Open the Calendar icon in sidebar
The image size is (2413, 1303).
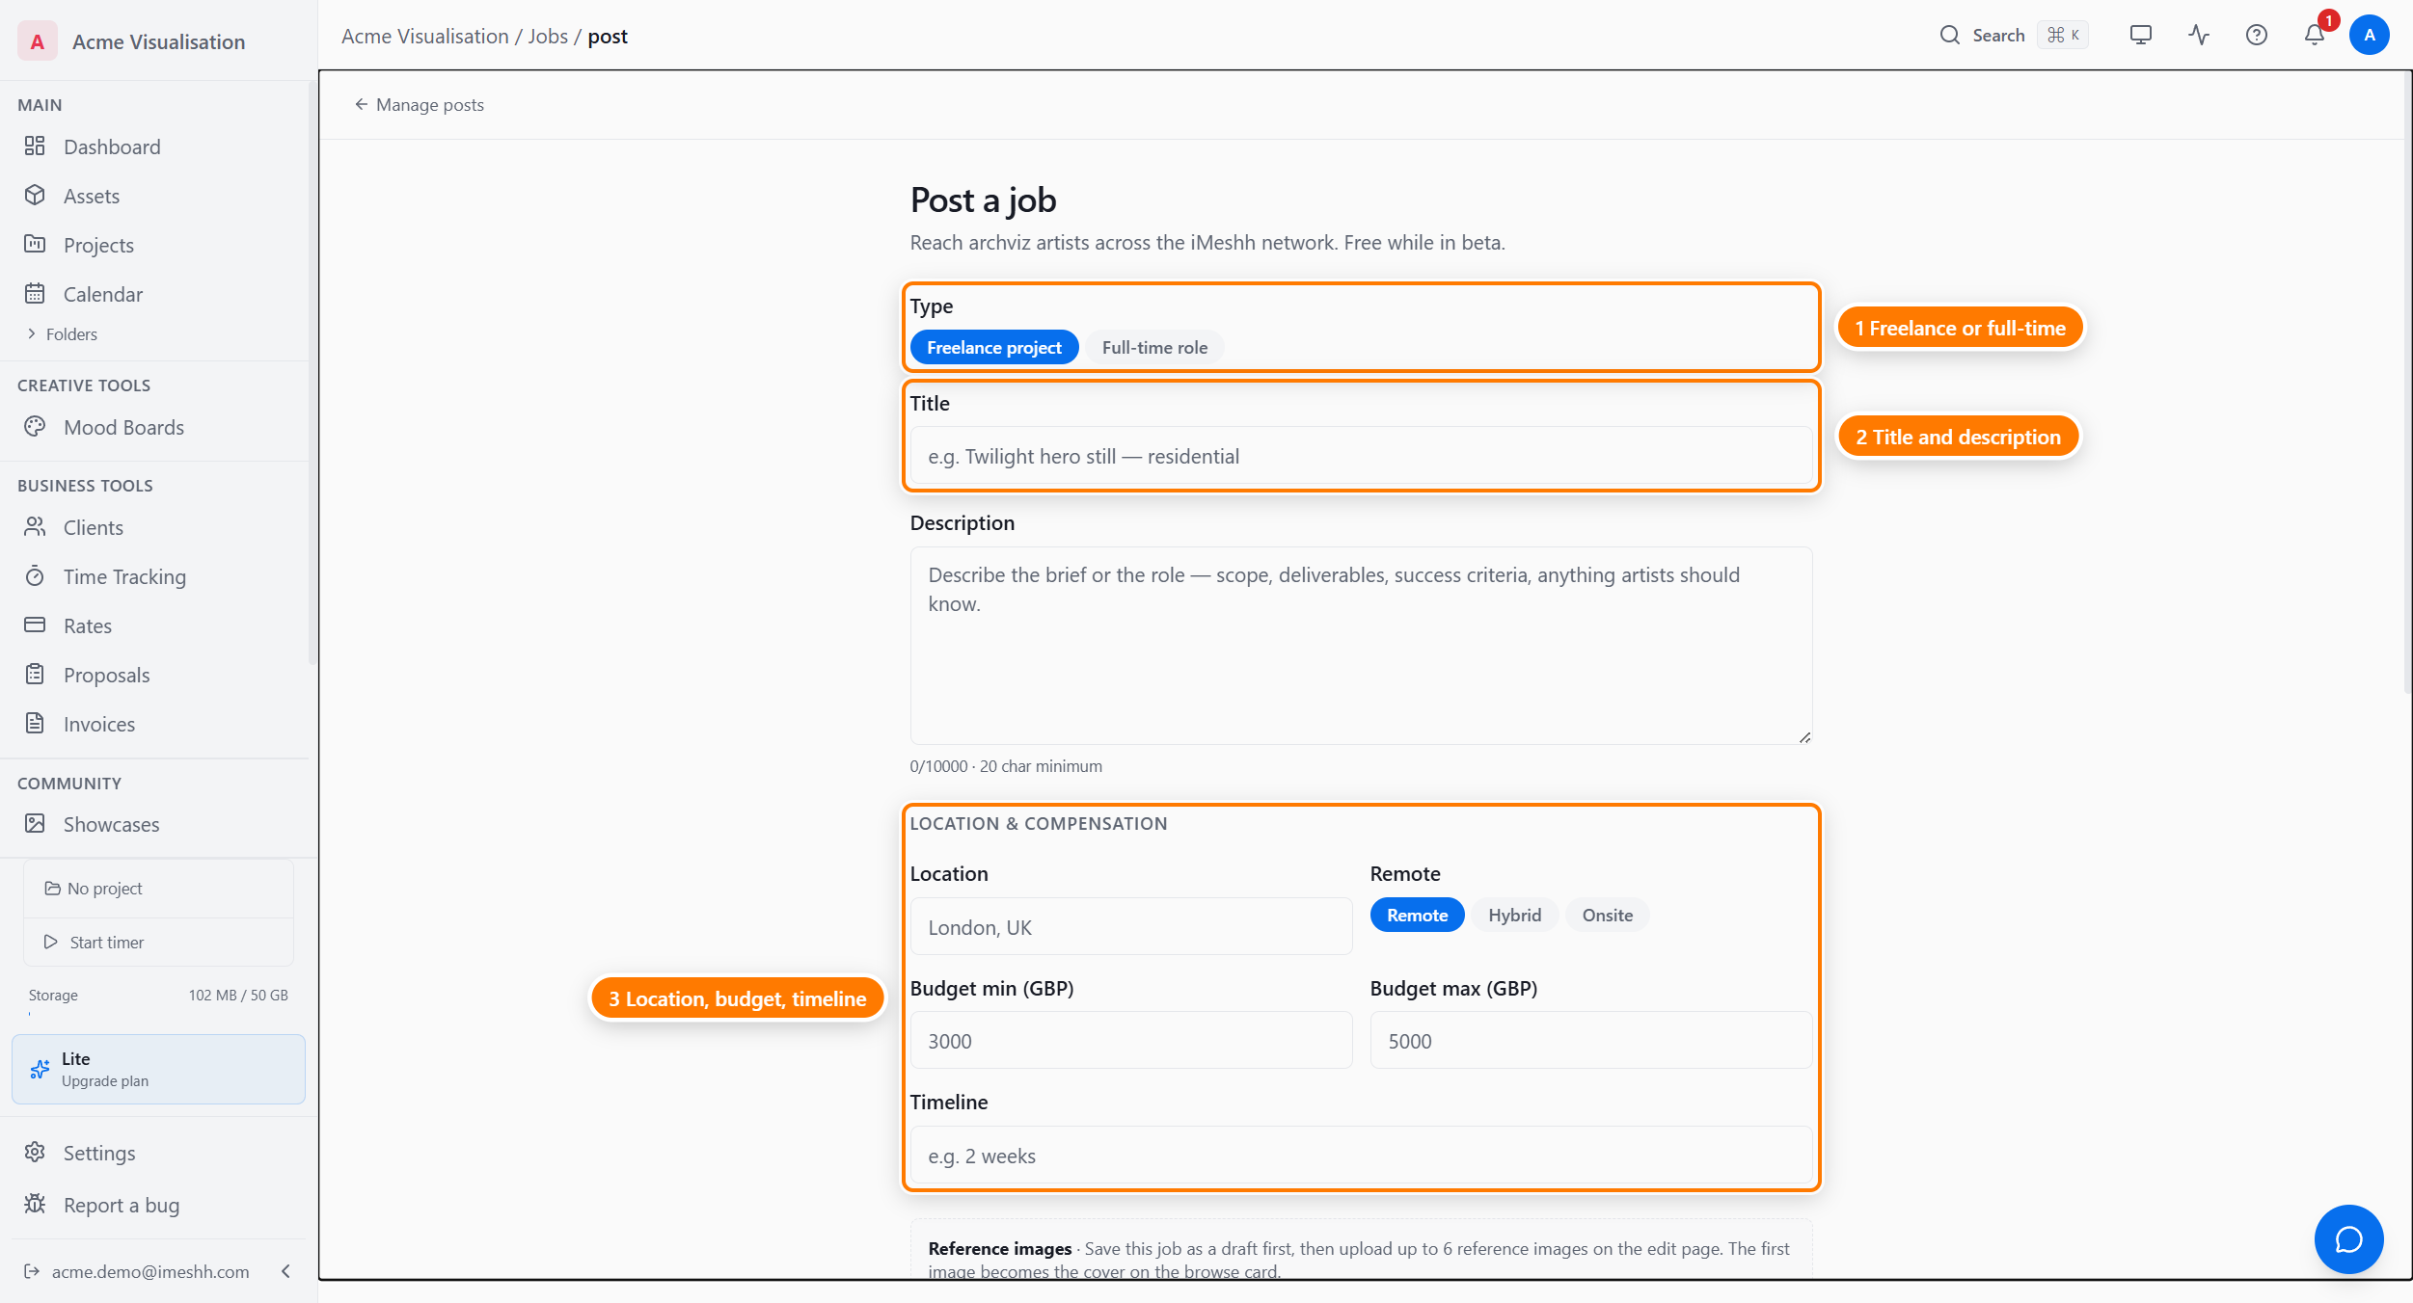[x=35, y=294]
